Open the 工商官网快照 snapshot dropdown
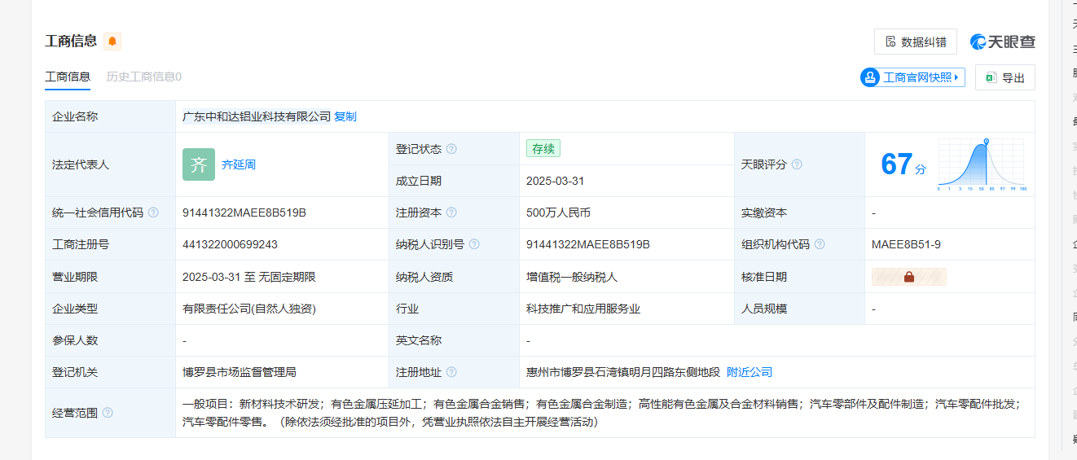This screenshot has width=1077, height=460. tap(912, 77)
